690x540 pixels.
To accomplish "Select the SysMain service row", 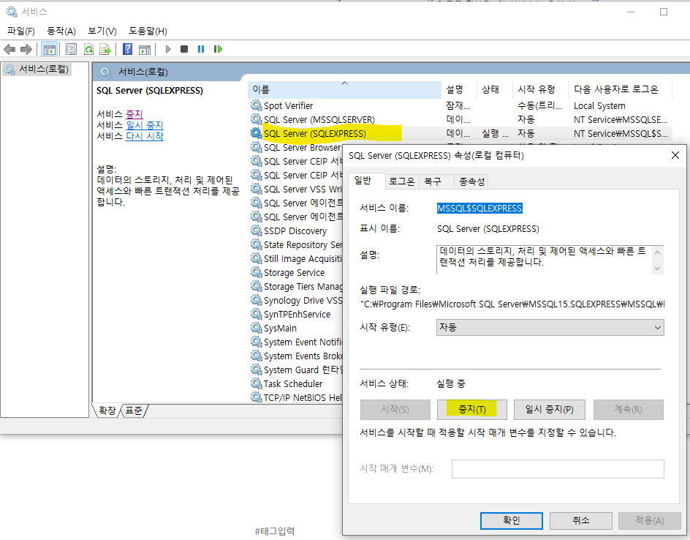I will [296, 328].
